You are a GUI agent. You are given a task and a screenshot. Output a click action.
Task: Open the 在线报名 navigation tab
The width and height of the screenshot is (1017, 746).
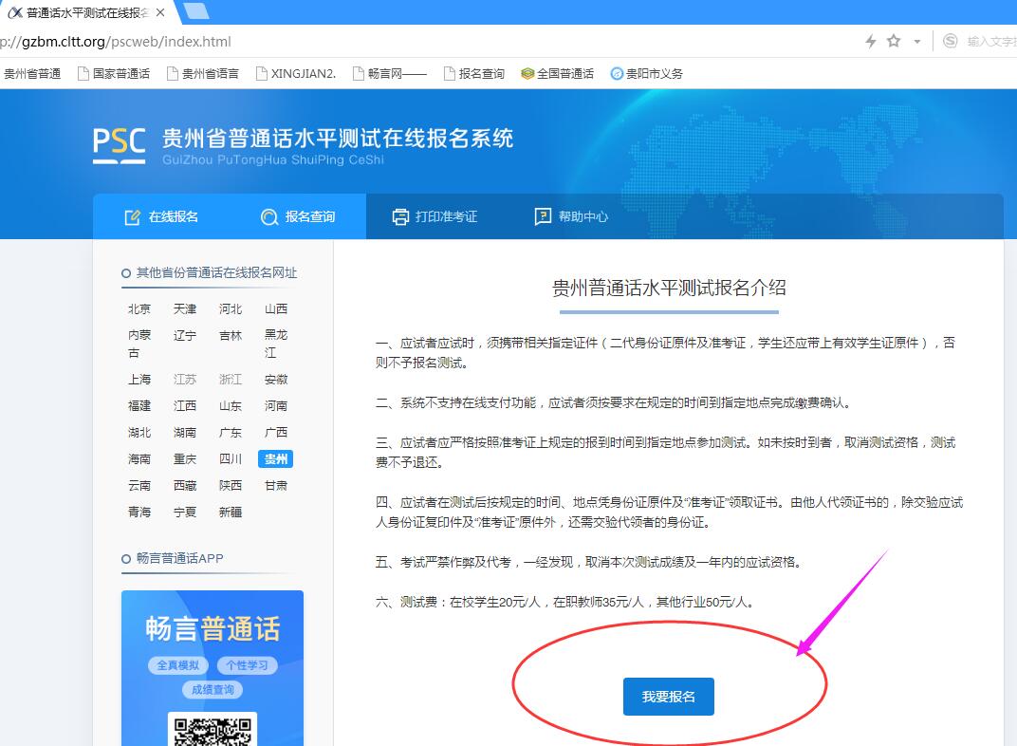click(x=162, y=216)
